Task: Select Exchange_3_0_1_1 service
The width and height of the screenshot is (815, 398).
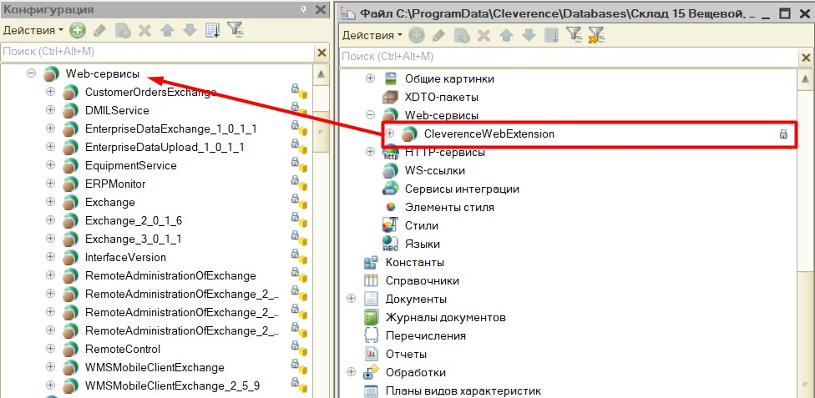Action: [134, 239]
